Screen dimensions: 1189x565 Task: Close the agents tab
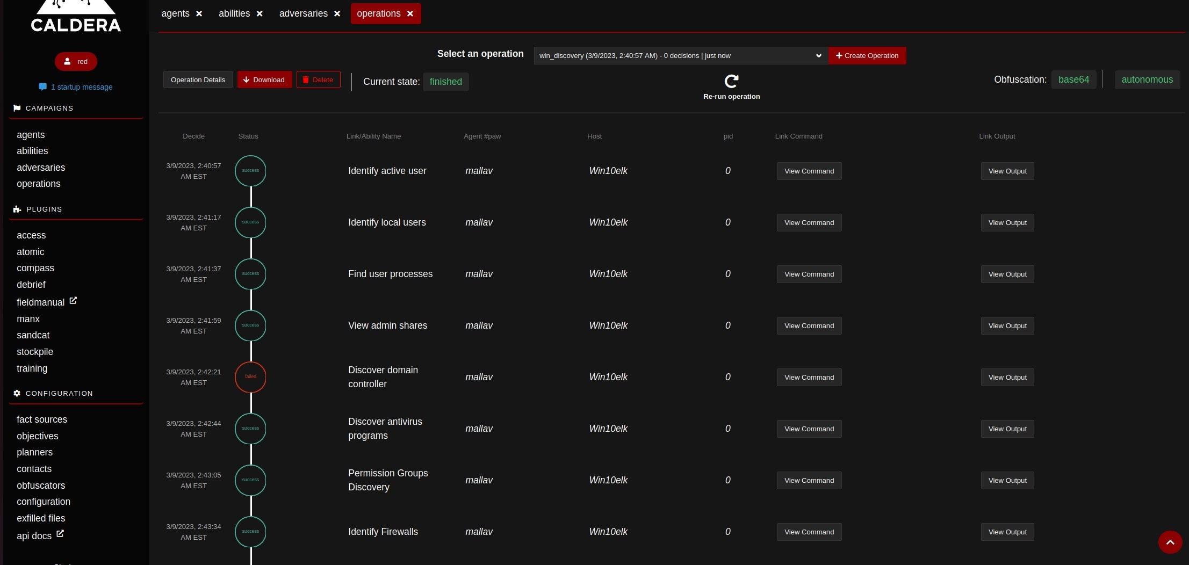point(199,14)
